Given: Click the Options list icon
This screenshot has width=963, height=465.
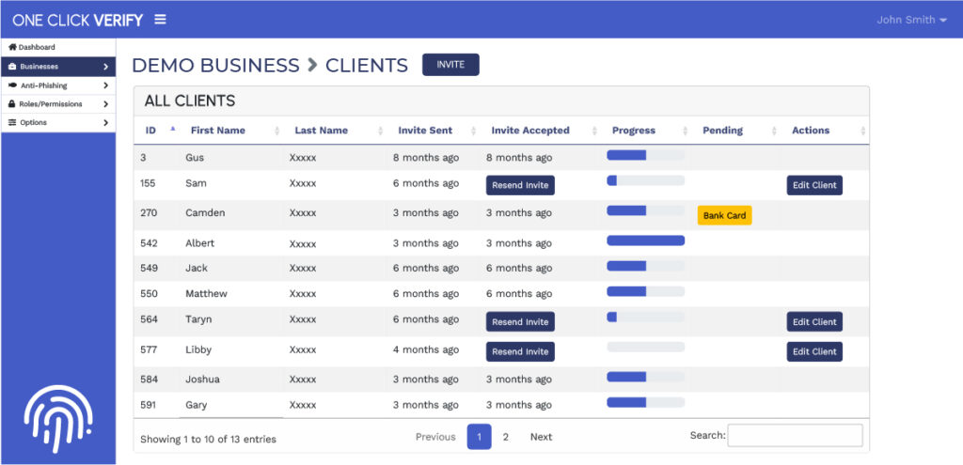Looking at the screenshot, I should 12,122.
